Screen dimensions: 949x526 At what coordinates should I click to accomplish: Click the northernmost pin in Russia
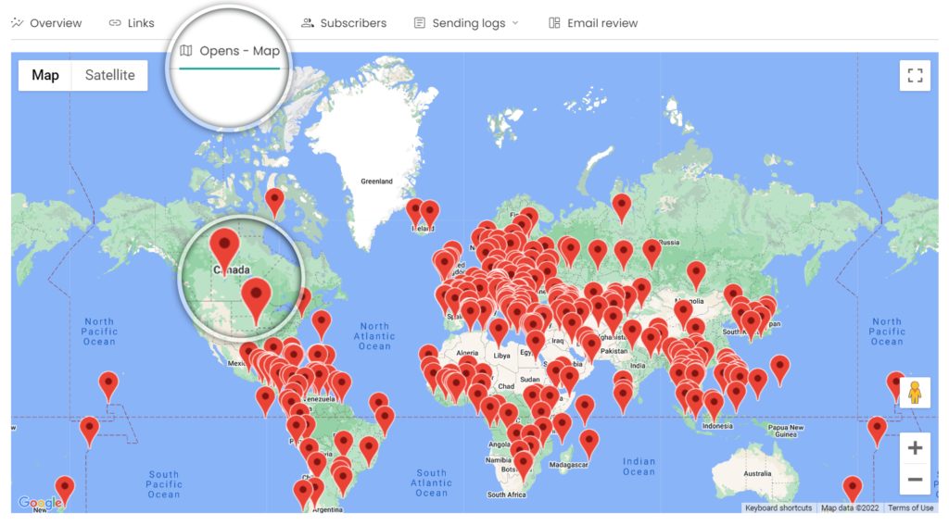tap(622, 208)
